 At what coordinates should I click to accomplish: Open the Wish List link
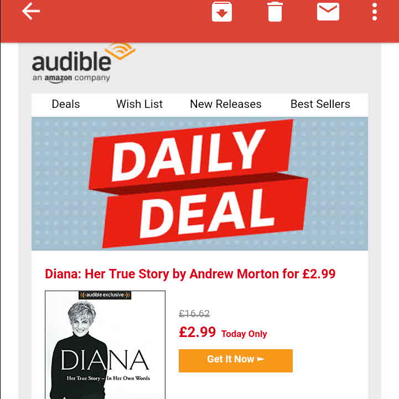139,104
